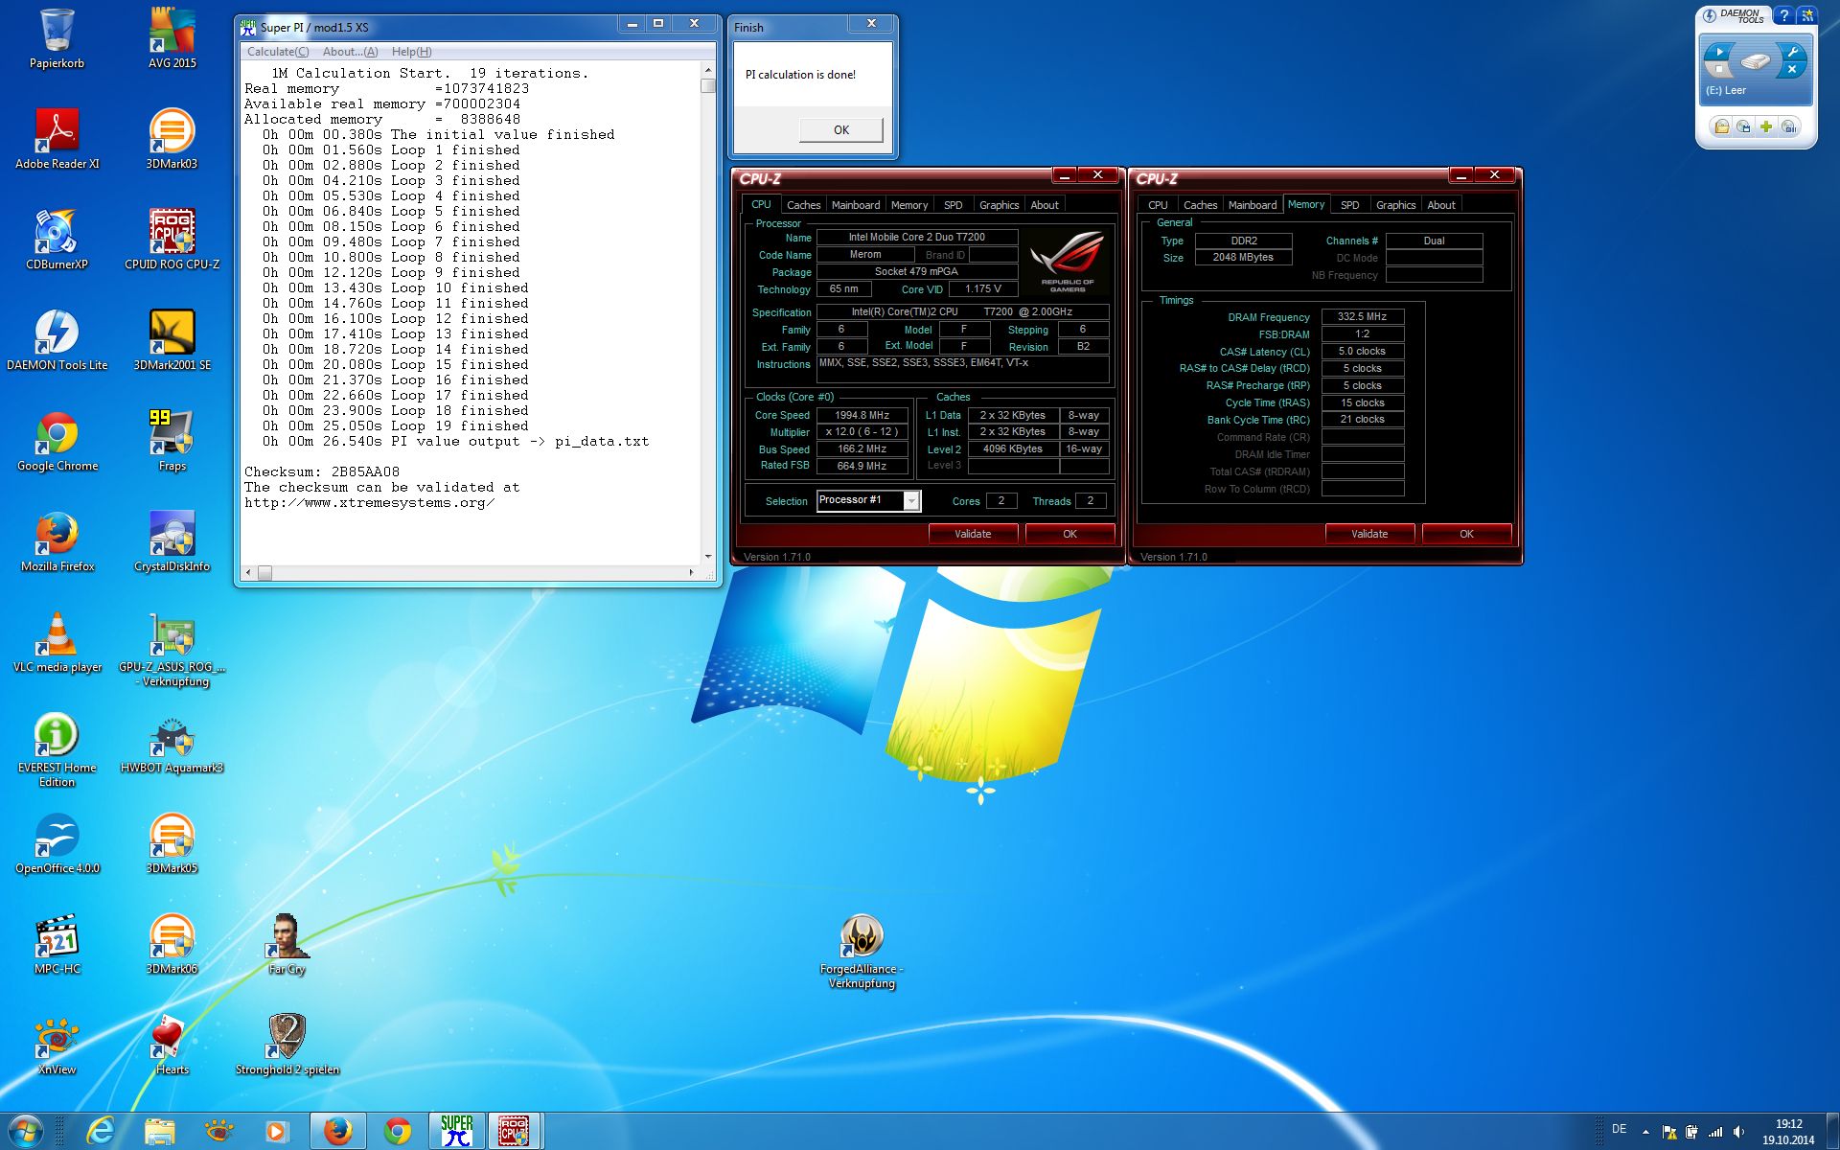The width and height of the screenshot is (1840, 1150).
Task: Select the HWBOT Aquamark3 desktop icon
Action: tap(172, 743)
